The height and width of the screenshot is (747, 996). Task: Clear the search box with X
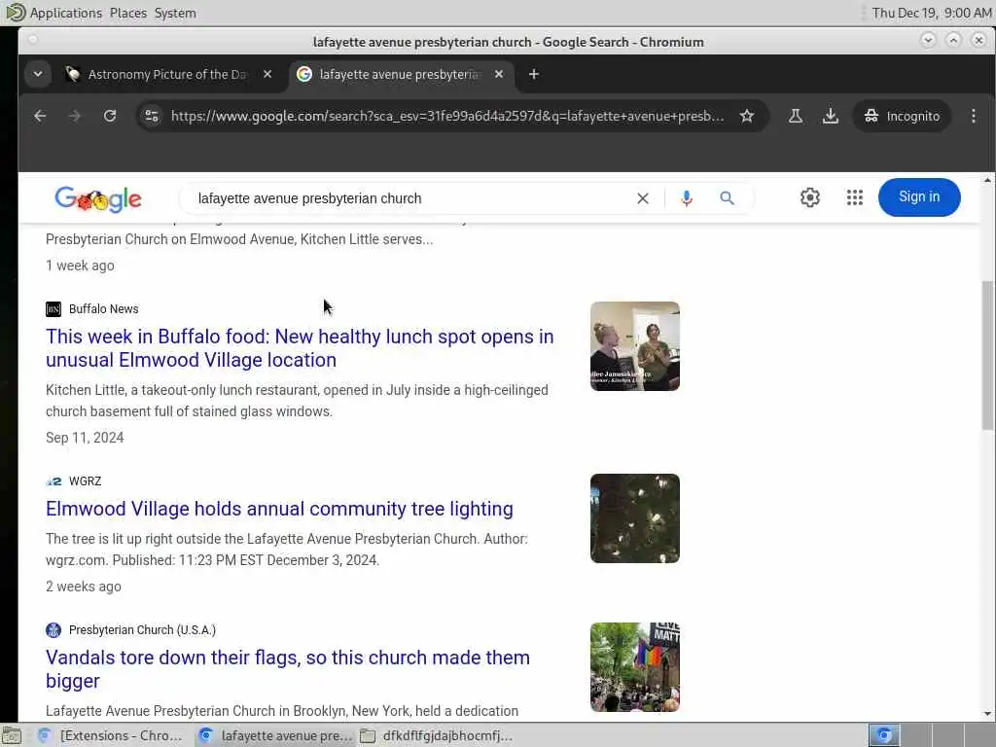(643, 198)
